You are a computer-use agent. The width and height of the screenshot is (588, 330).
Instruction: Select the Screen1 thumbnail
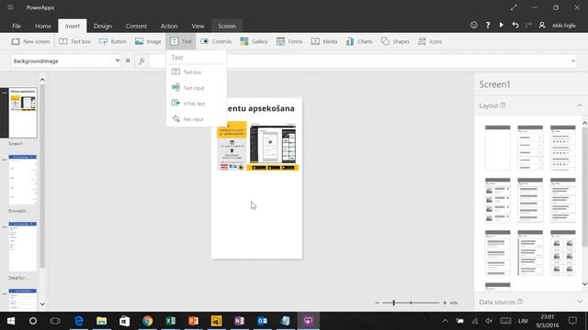tap(23, 113)
